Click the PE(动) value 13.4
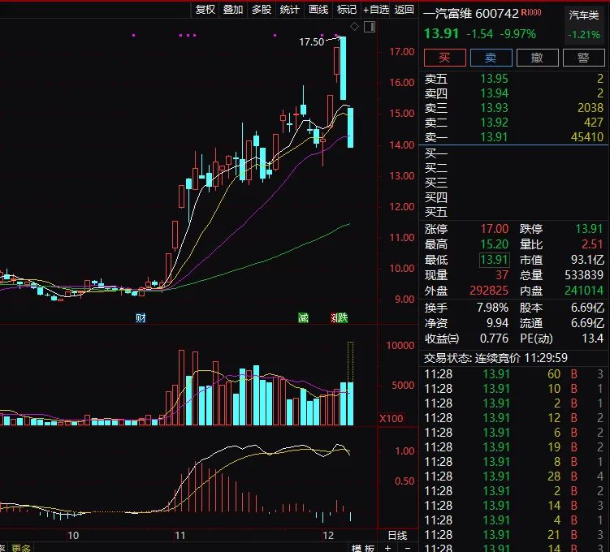Image resolution: width=610 pixels, height=552 pixels. (592, 339)
